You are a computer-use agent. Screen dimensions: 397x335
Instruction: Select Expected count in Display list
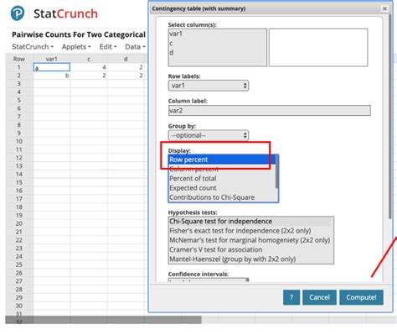point(222,188)
